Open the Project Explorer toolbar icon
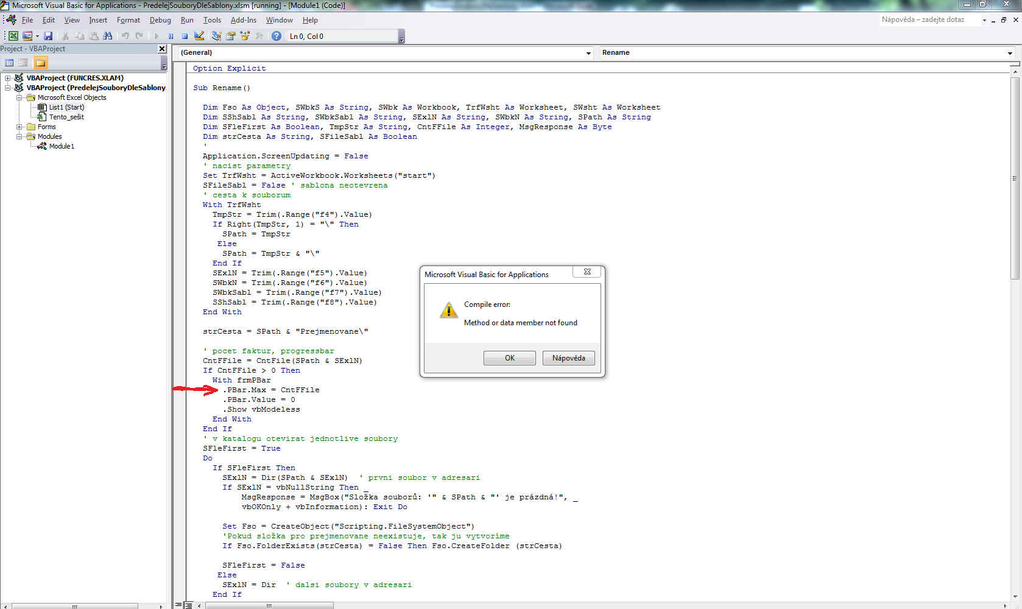 [216, 37]
